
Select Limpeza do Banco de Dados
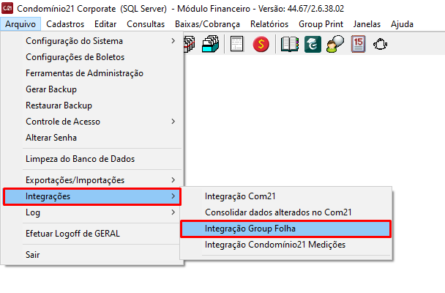click(x=92, y=159)
